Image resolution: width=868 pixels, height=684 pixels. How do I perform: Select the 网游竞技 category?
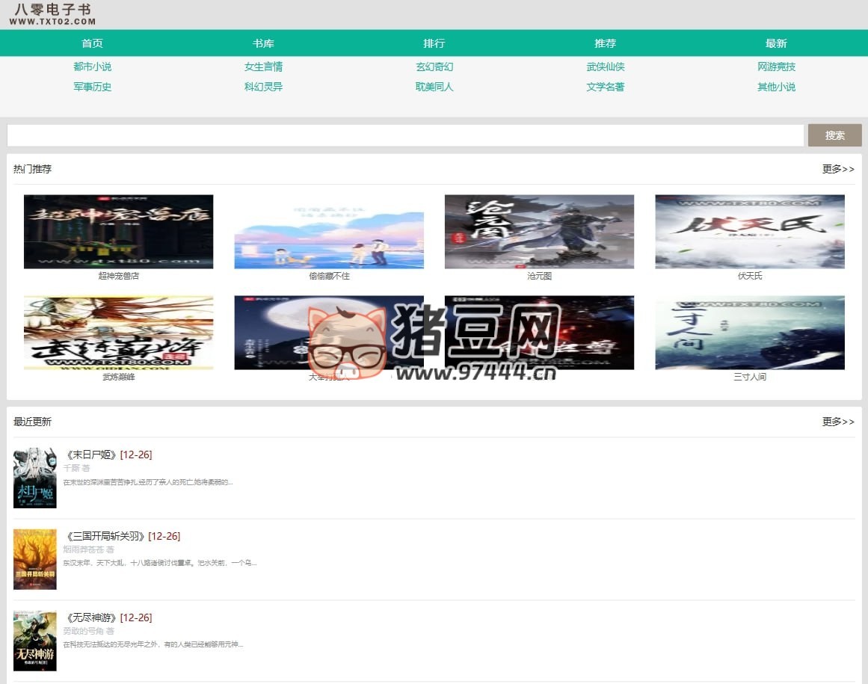(x=776, y=67)
